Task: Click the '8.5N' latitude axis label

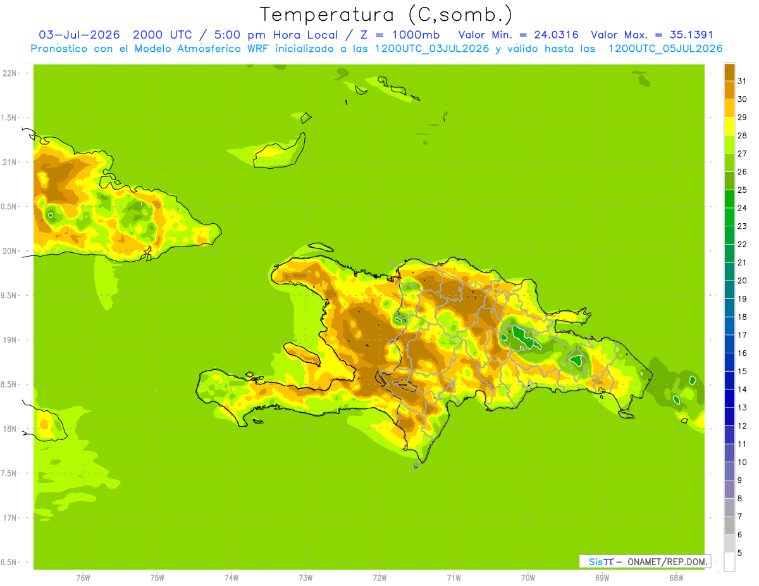Action: pyautogui.click(x=9, y=384)
